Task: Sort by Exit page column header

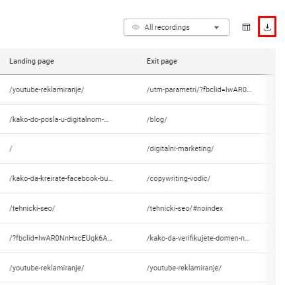Action: click(162, 61)
